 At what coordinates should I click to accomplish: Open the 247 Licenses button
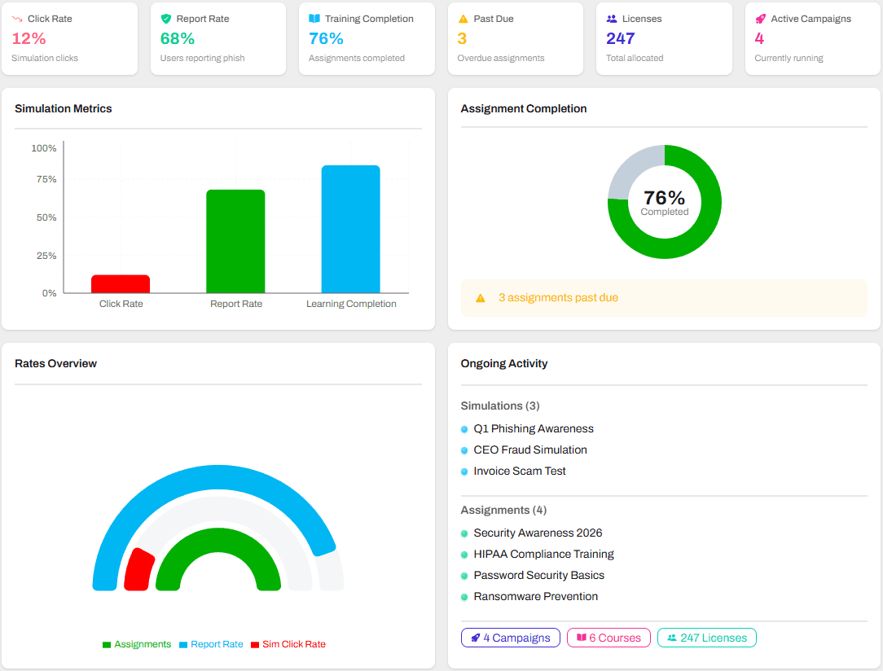(707, 638)
